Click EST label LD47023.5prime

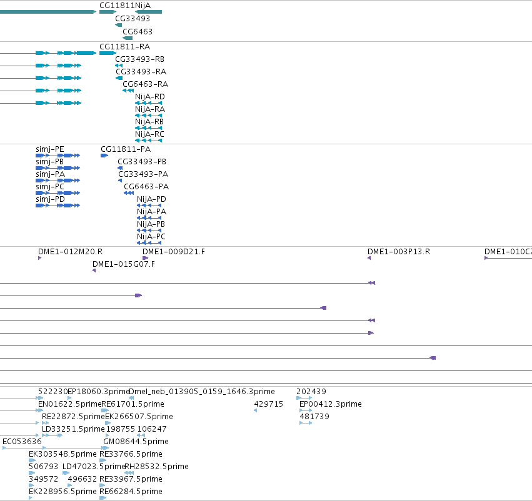point(94,467)
